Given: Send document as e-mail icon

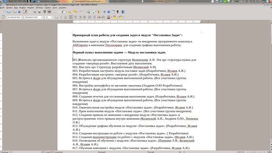Looking at the screenshot, I should [19, 12].
